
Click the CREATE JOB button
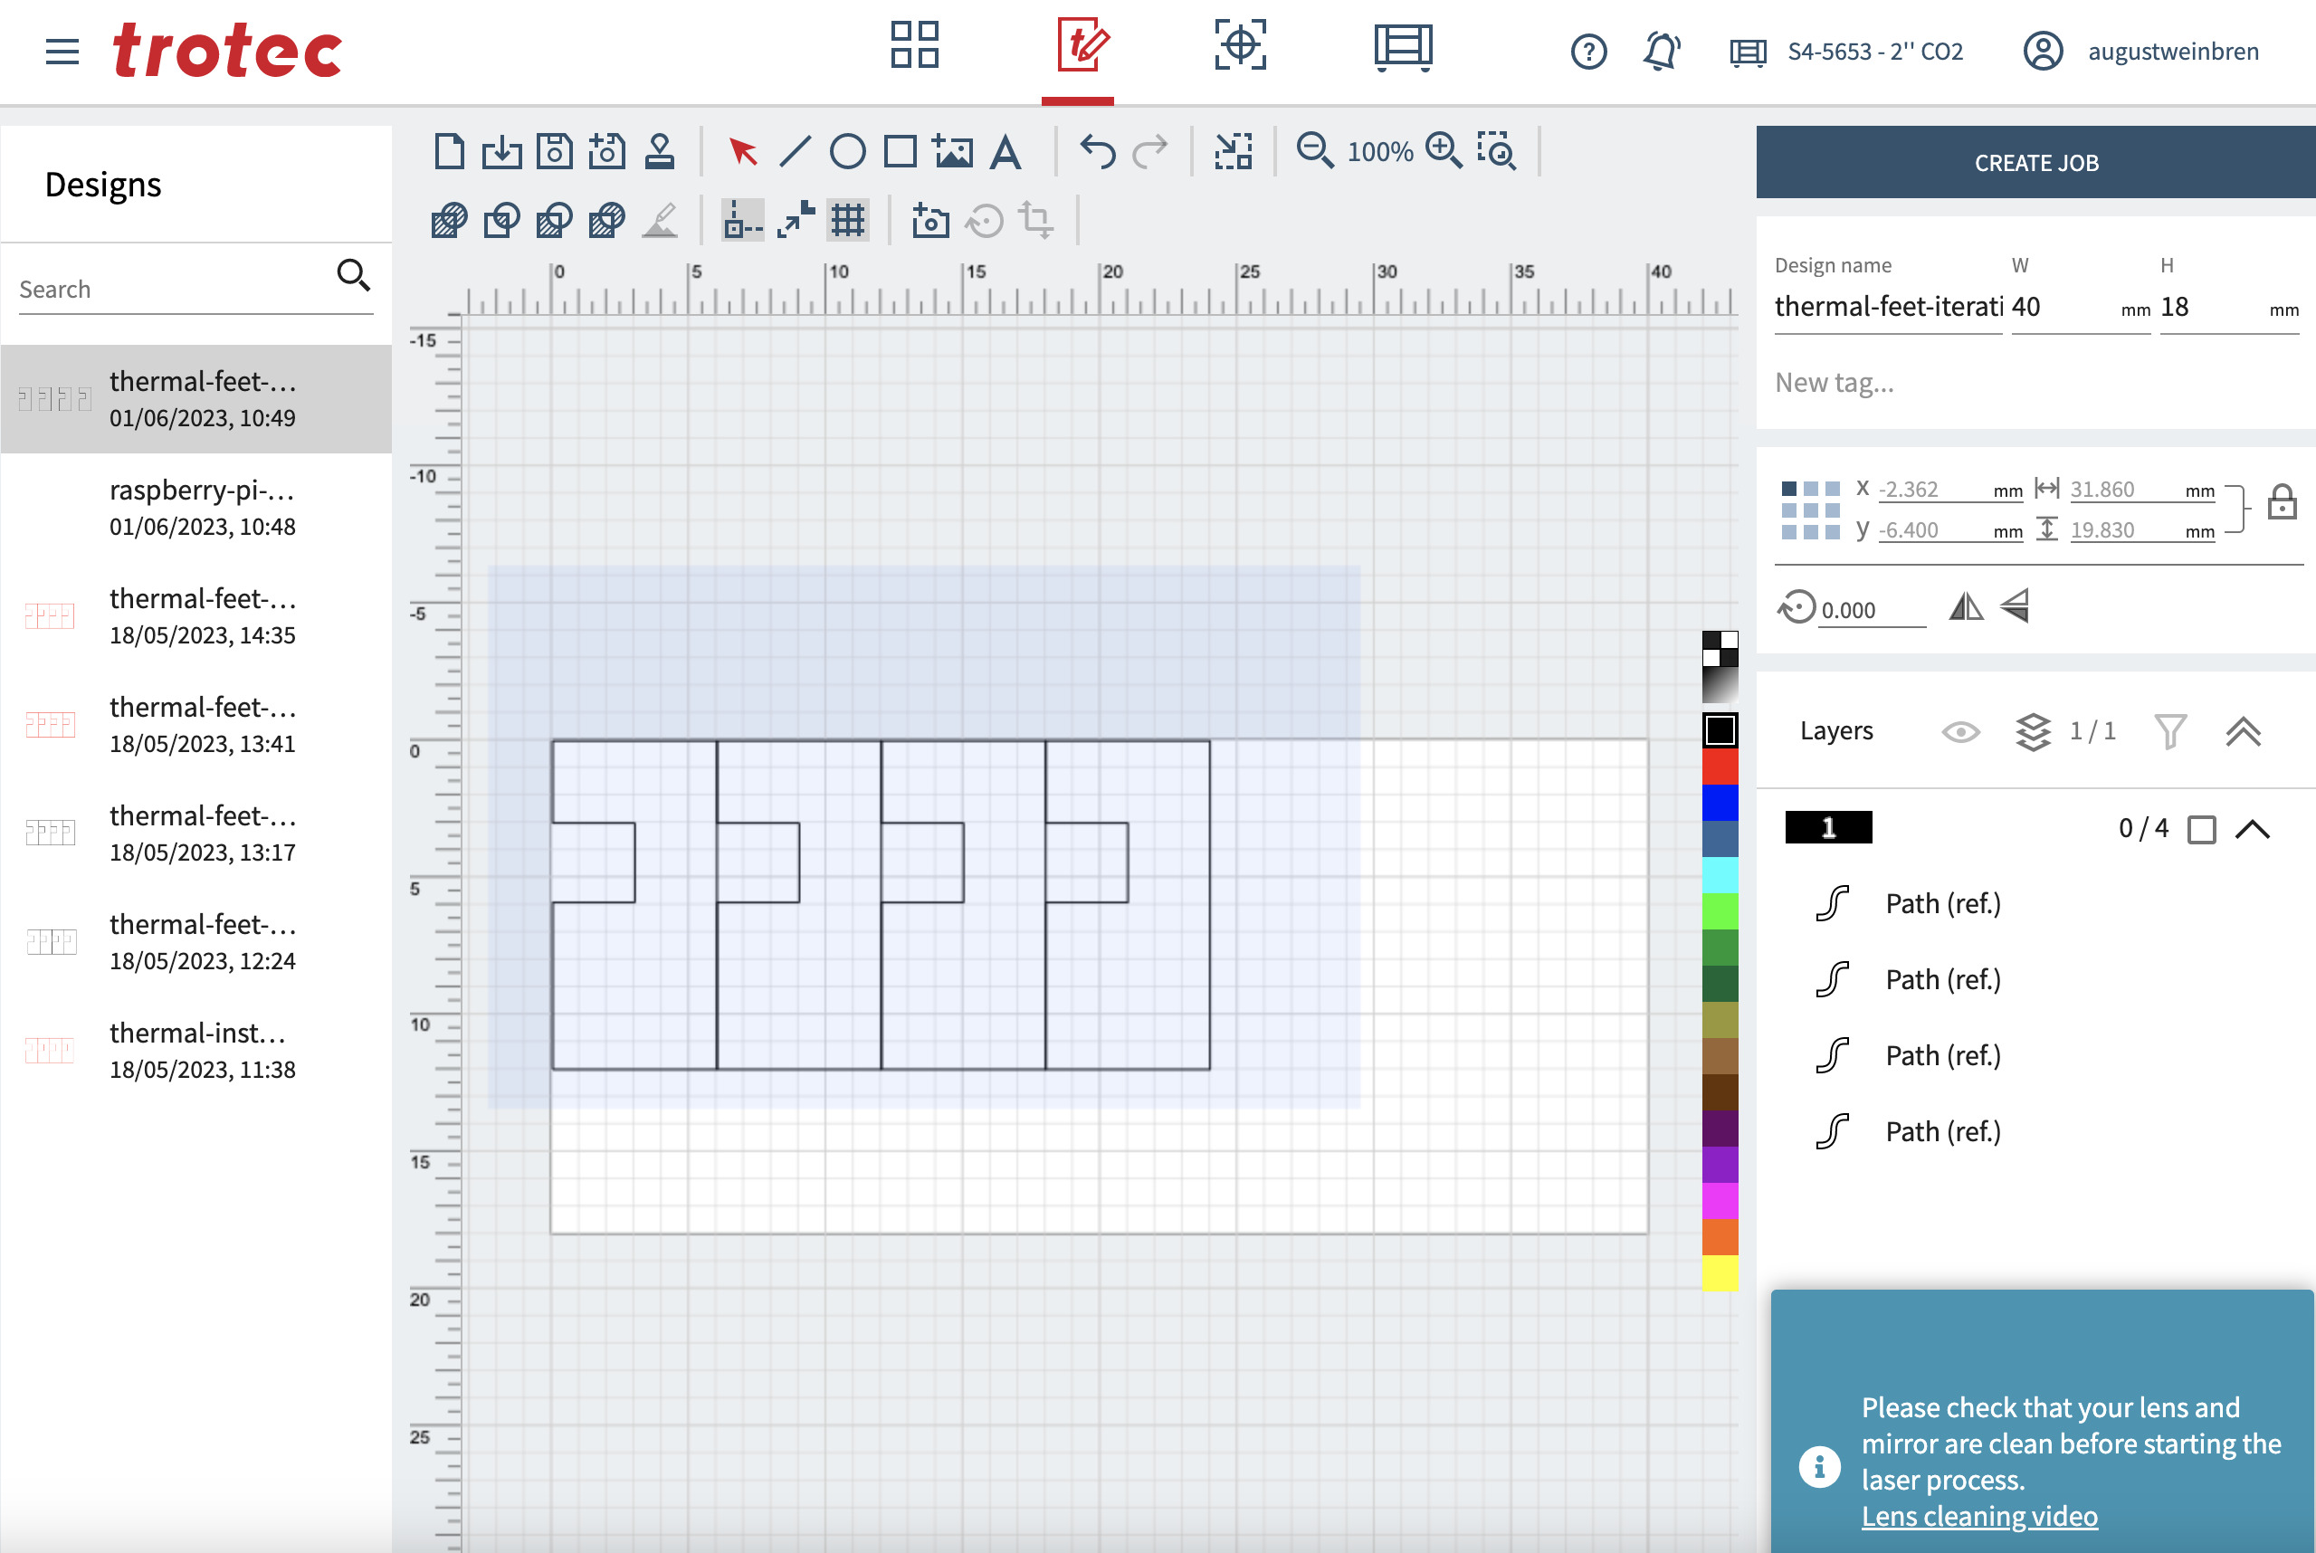click(2035, 162)
